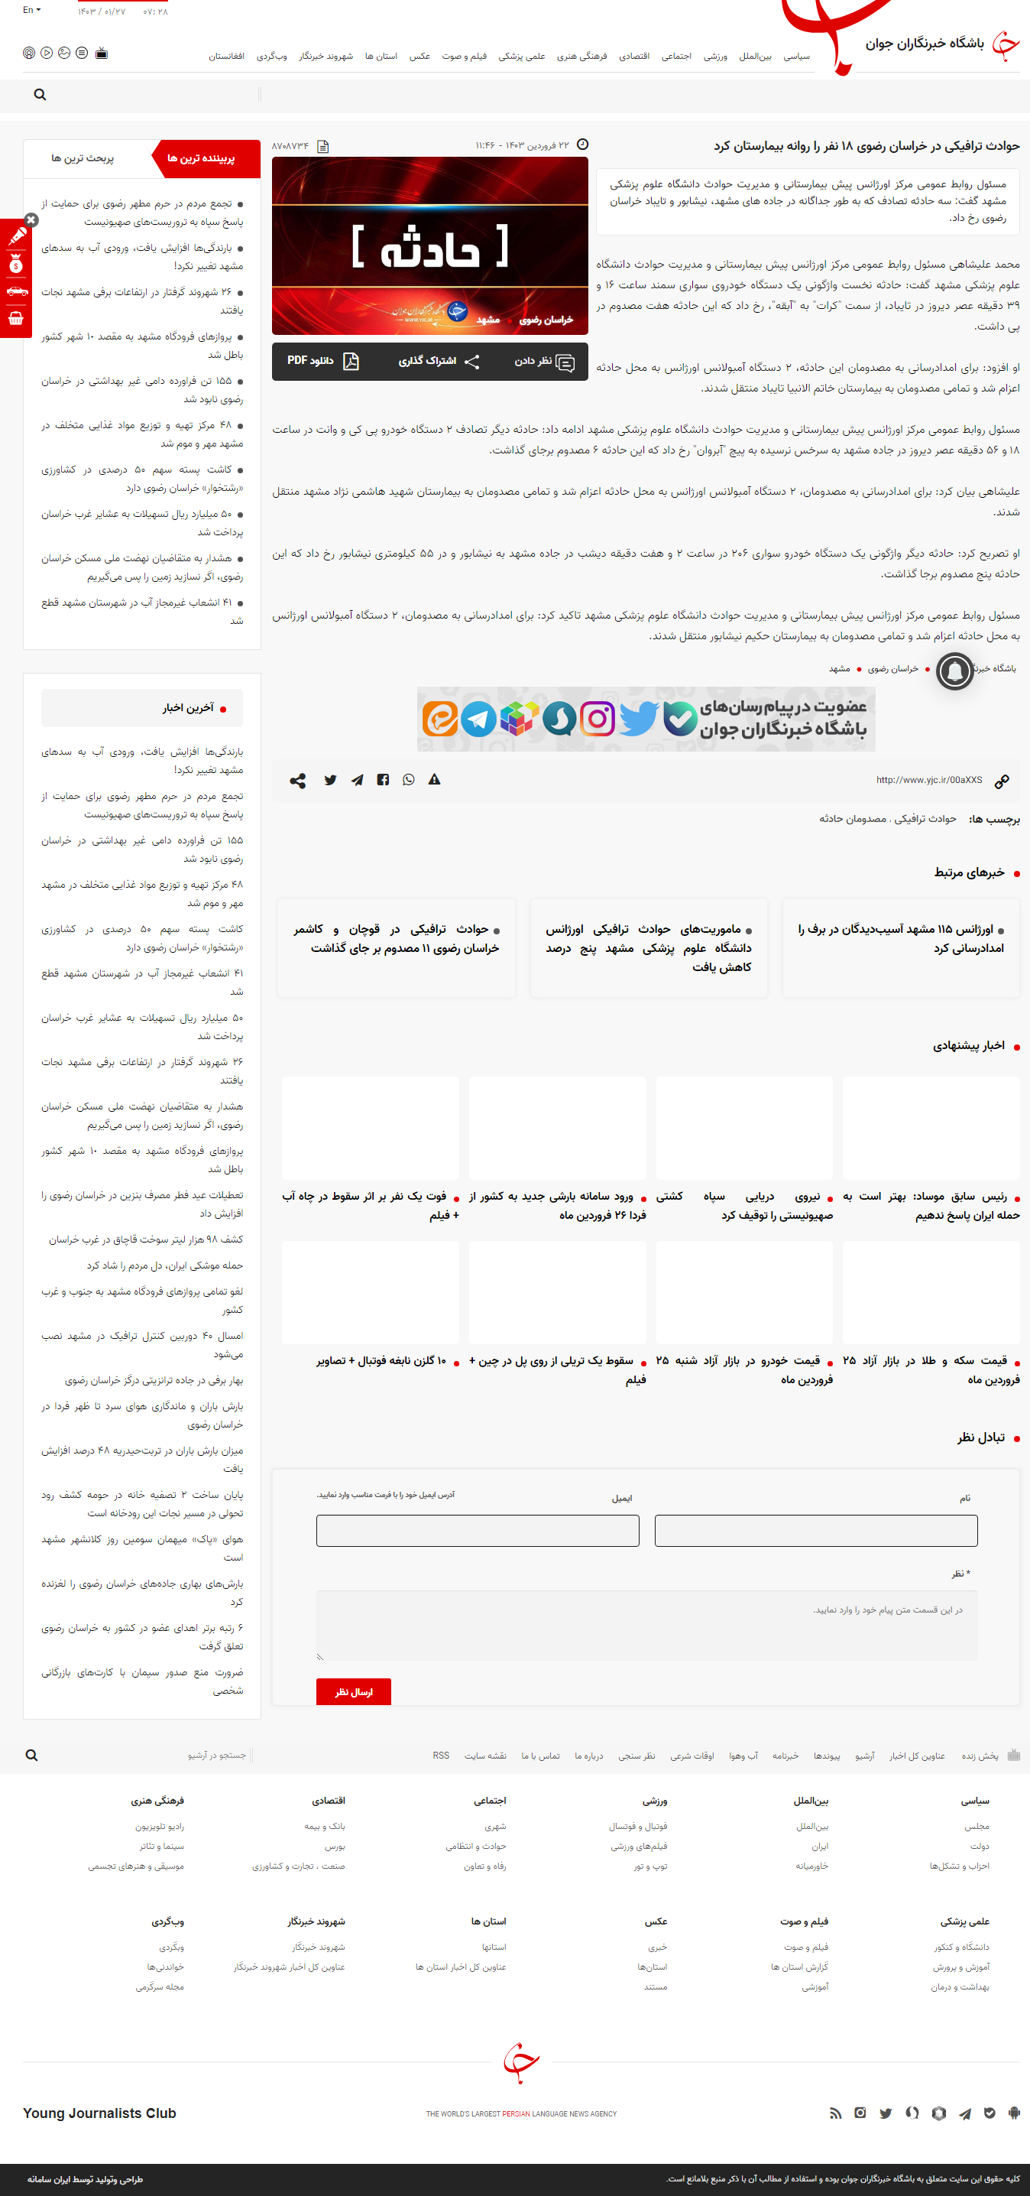Click the car icon in red side panel
The height and width of the screenshot is (2196, 1030).
pos(16,291)
